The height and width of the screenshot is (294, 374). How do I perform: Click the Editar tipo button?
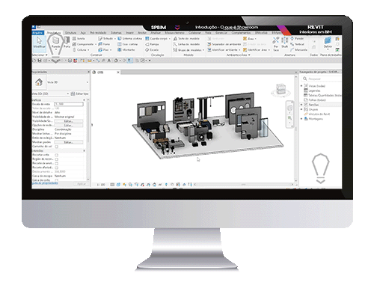[80, 94]
